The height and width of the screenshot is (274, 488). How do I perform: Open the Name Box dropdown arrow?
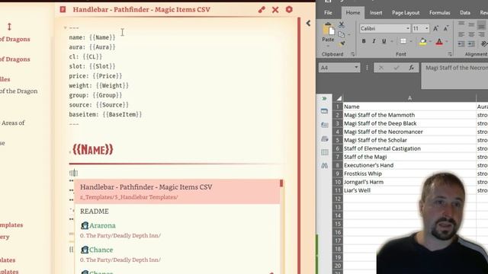click(x=356, y=68)
